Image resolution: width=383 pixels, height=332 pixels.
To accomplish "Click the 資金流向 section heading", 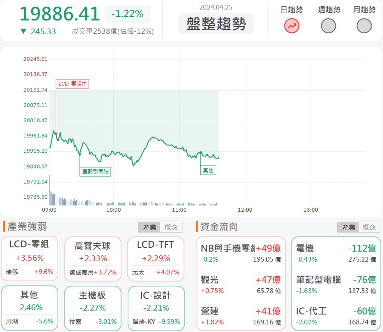I will coord(219,226).
